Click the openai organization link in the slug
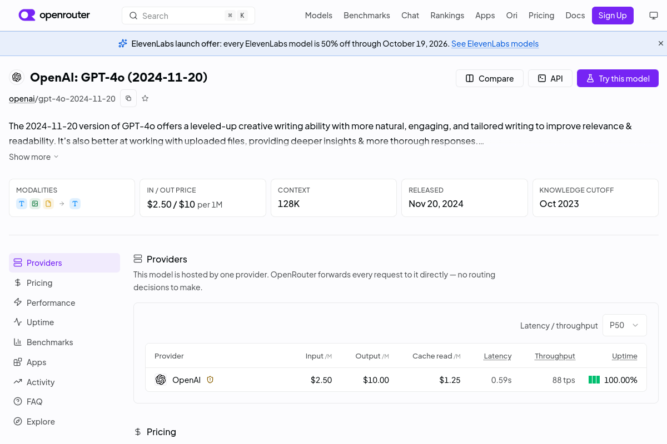The height and width of the screenshot is (444, 667). pyautogui.click(x=22, y=99)
